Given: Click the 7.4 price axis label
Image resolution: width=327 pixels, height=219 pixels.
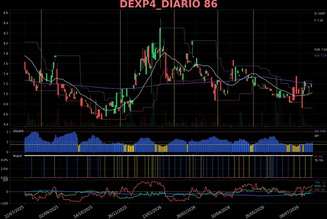Looking at the screenshot, I should (x=6, y=74).
